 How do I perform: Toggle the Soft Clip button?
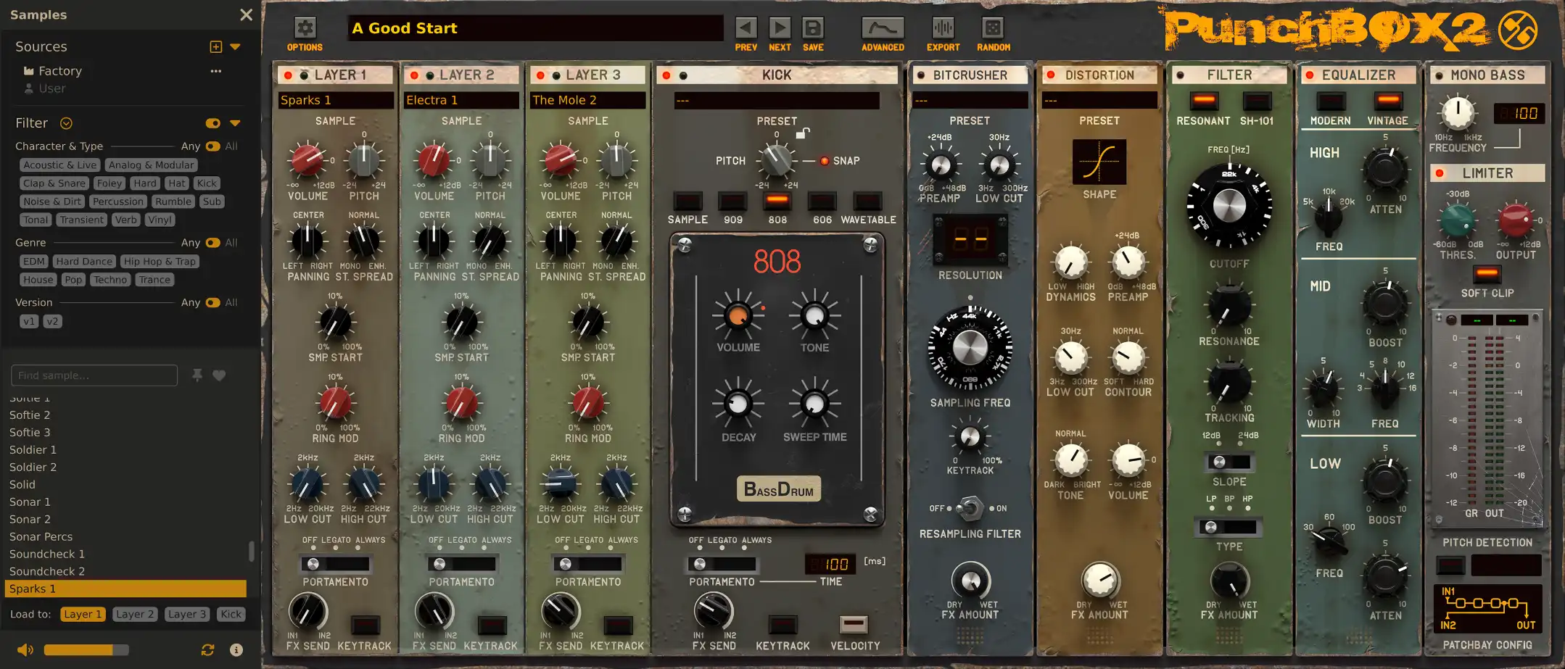[1487, 274]
